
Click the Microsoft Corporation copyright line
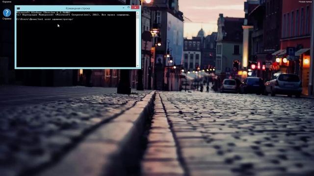(x=73, y=15)
